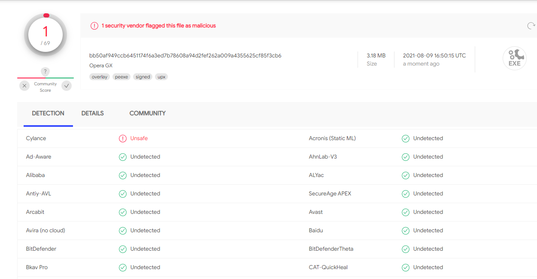Click the Undetected result for Baidu
The image size is (537, 279).
tap(428, 231)
